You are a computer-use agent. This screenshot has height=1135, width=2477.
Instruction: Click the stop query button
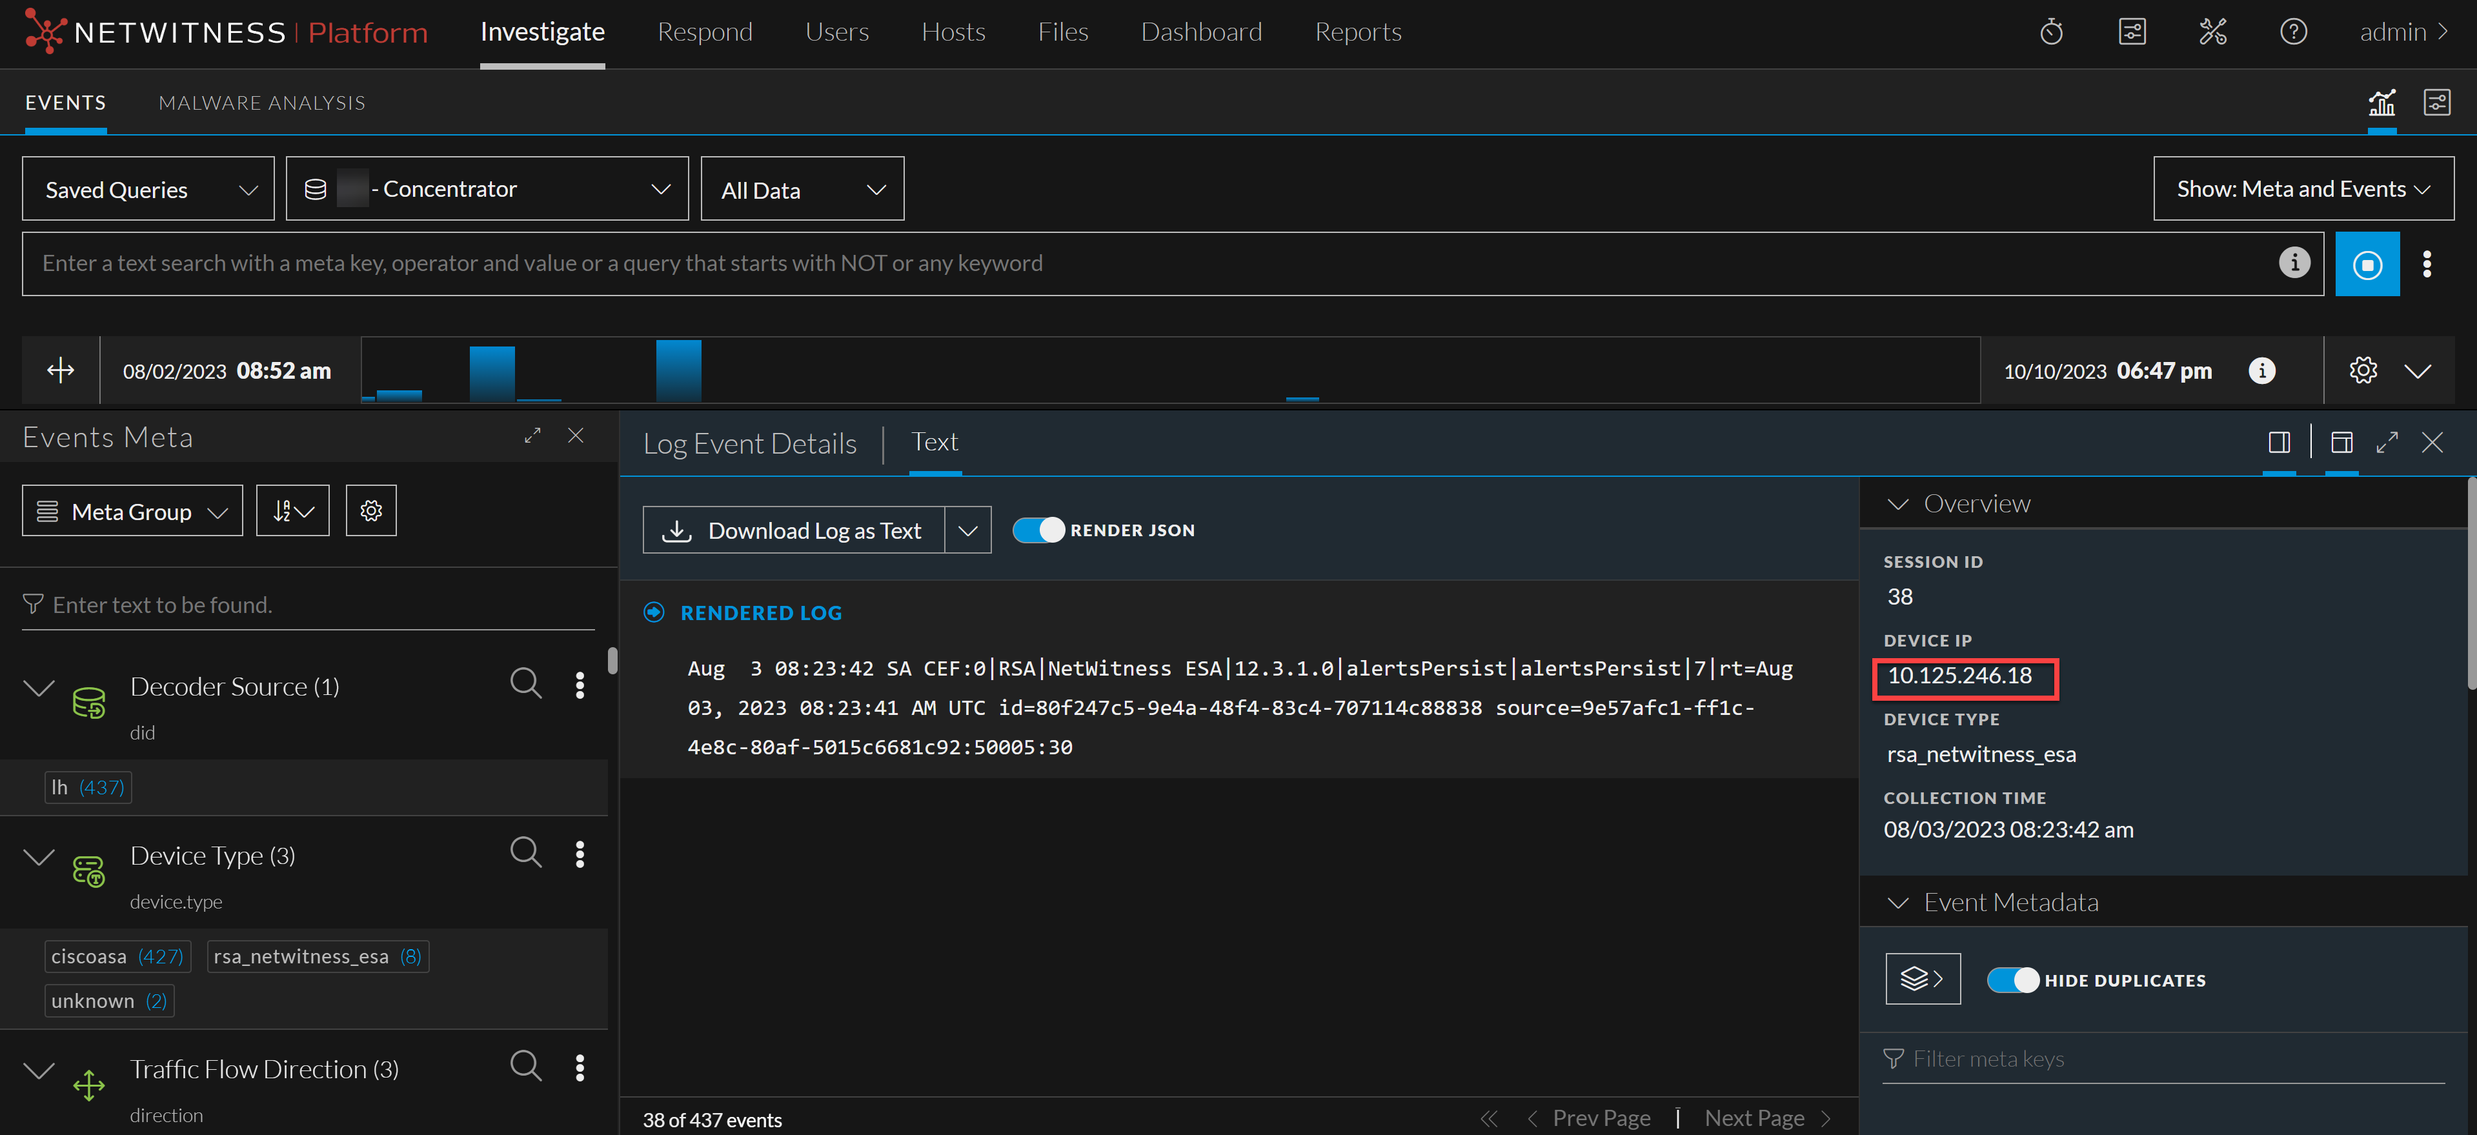coord(2367,265)
